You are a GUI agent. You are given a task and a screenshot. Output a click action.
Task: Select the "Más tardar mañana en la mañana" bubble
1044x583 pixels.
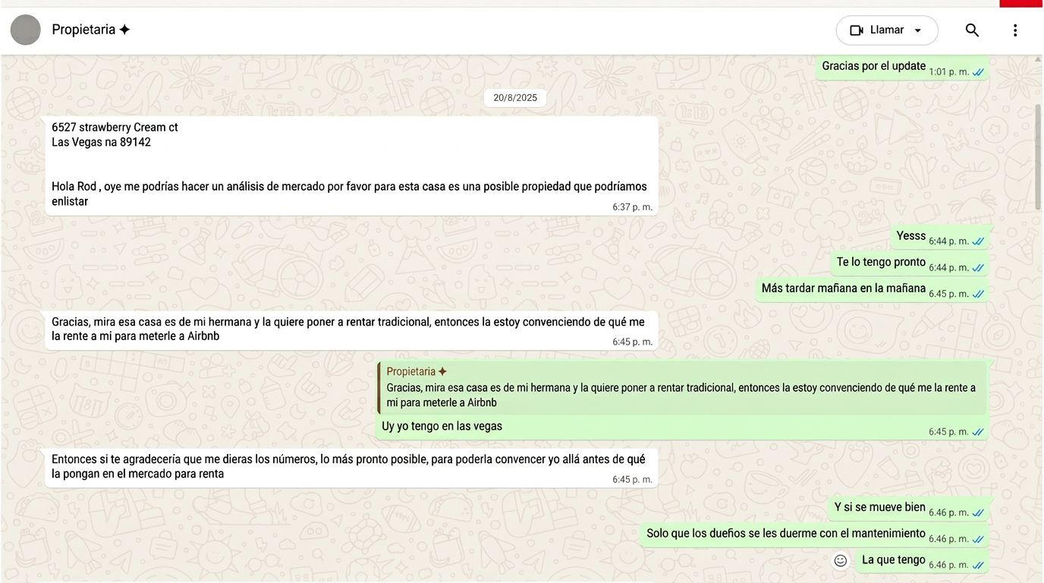pyautogui.click(x=844, y=288)
